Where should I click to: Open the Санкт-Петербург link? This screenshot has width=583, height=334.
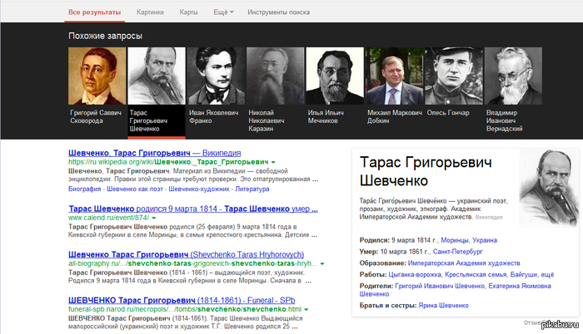458,252
